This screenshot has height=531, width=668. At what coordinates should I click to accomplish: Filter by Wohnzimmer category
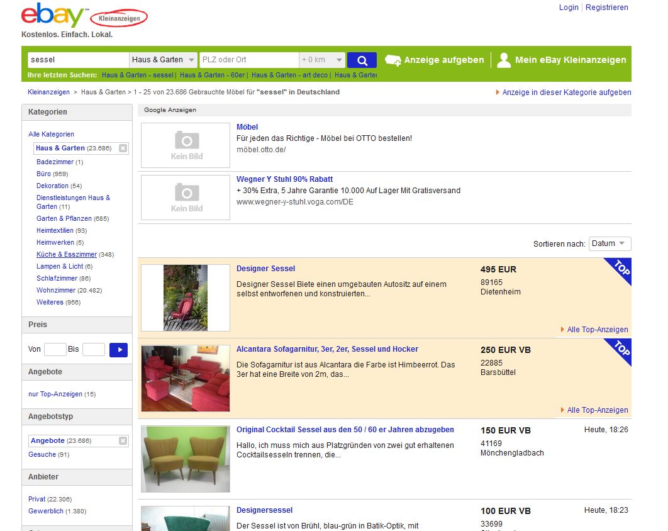[x=56, y=290]
